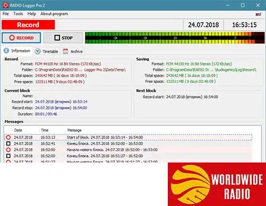The height and width of the screenshot is (206, 266).
Task: Click the Record format PCM 44100 Hz value
Action: tap(68, 64)
